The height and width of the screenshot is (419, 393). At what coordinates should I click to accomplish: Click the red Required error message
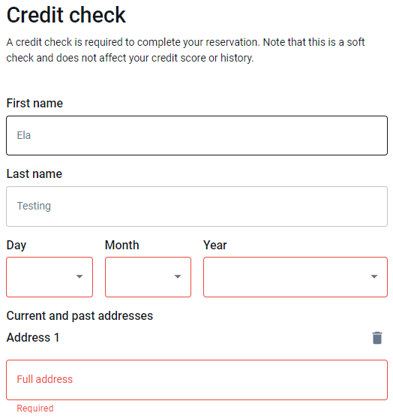click(35, 408)
